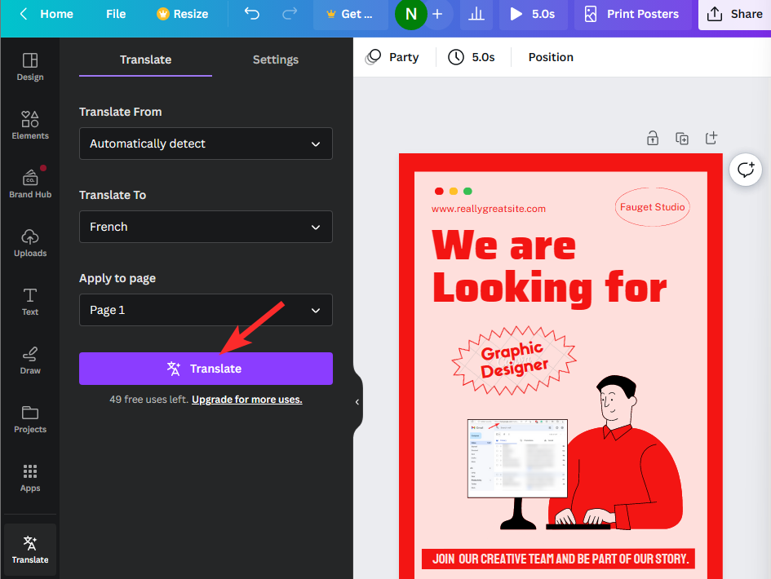Open the Projects folder panel
The width and height of the screenshot is (771, 579).
pyautogui.click(x=30, y=419)
